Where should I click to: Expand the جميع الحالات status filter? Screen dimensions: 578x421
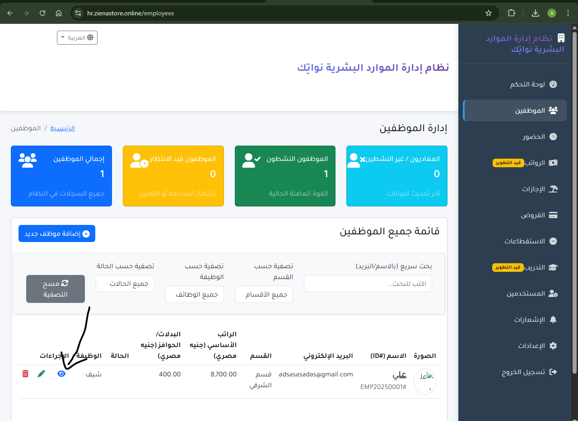125,284
